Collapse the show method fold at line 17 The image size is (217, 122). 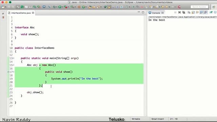14,72
